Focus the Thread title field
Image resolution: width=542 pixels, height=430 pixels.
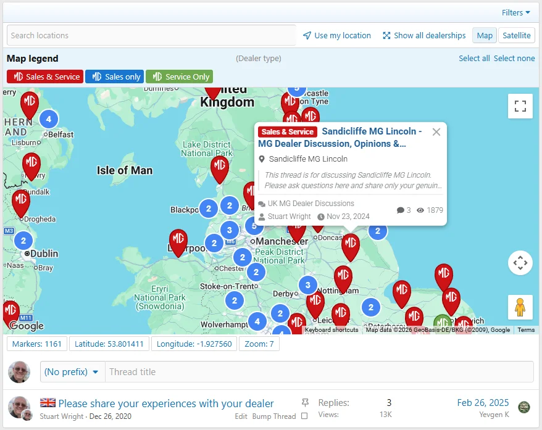tap(319, 372)
